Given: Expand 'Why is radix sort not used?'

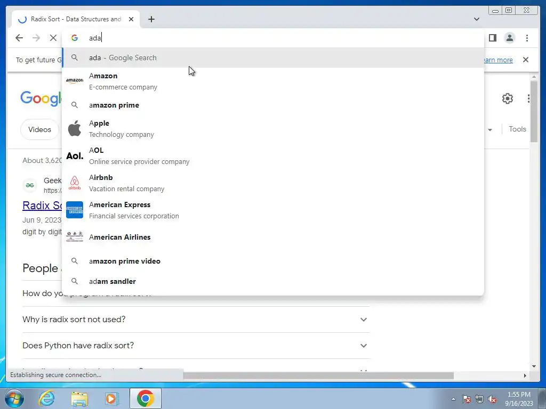Looking at the screenshot, I should pos(196,320).
